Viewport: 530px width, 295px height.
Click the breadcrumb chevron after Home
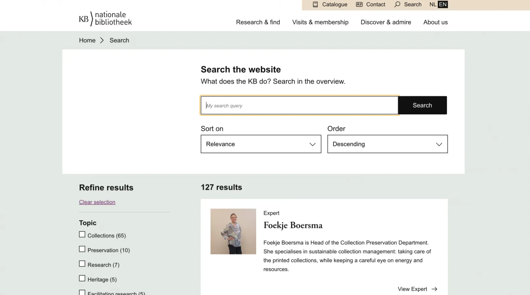tap(102, 40)
